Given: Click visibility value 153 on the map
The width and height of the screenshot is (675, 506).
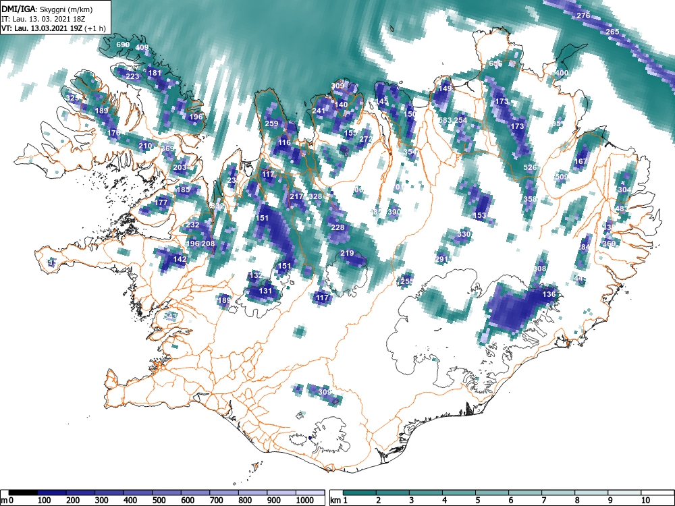Looking at the screenshot, I should pyautogui.click(x=479, y=215).
